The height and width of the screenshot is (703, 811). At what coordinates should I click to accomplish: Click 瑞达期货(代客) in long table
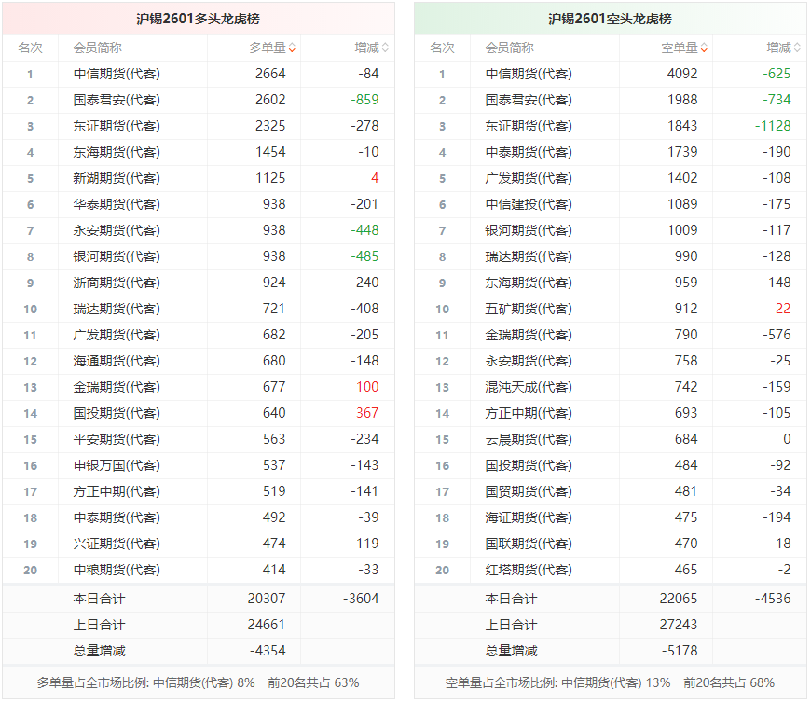117,309
